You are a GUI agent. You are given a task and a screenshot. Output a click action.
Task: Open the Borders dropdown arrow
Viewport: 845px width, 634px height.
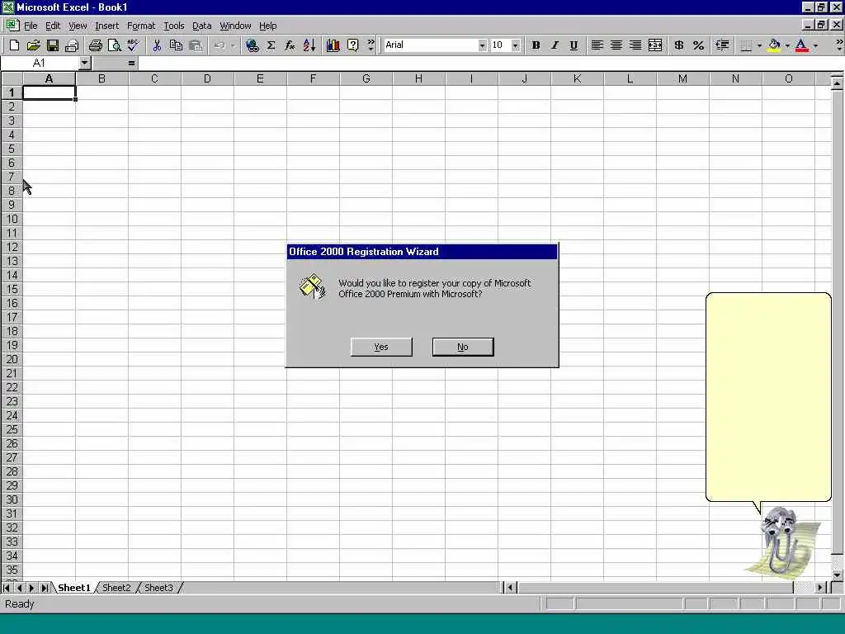coord(759,45)
